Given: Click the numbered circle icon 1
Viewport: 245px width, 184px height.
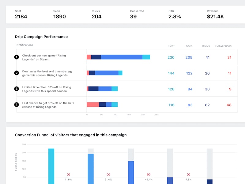Looking at the screenshot, I should 17,57.
